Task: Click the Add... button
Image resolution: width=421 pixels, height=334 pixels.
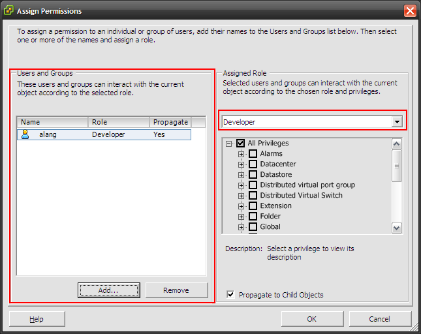Action: pyautogui.click(x=109, y=290)
